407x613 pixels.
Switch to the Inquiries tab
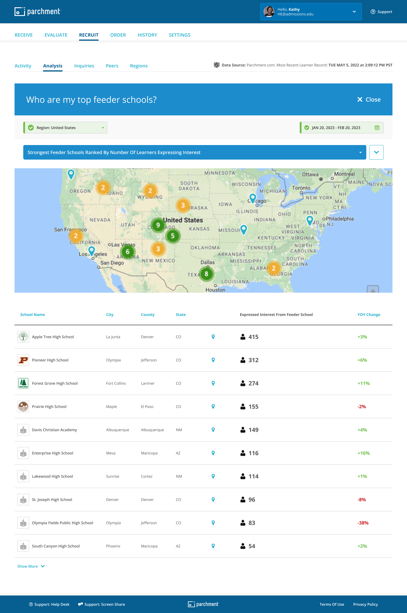pos(84,66)
